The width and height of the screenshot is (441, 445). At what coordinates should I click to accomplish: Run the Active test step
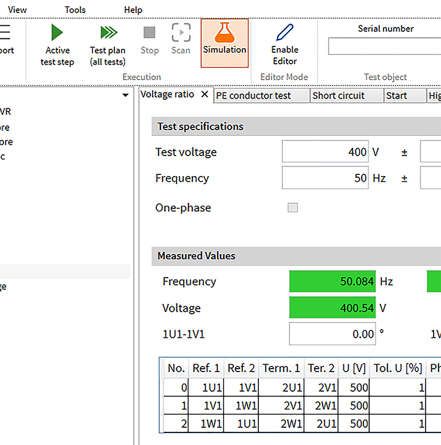tap(57, 45)
